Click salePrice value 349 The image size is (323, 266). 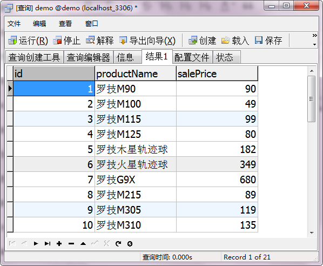coord(217,164)
